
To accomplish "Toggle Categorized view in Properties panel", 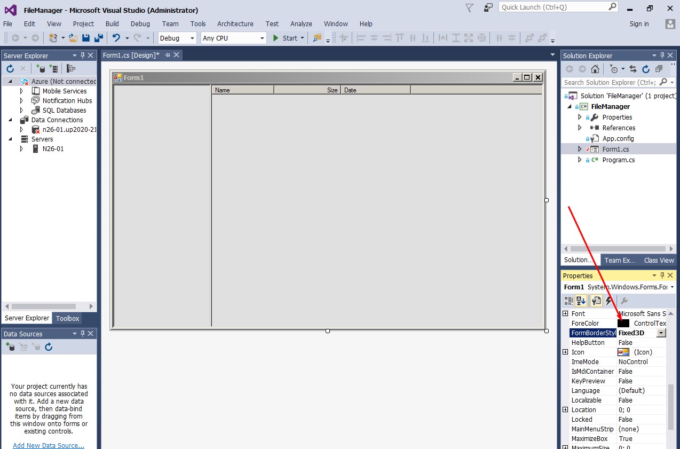I will [568, 301].
